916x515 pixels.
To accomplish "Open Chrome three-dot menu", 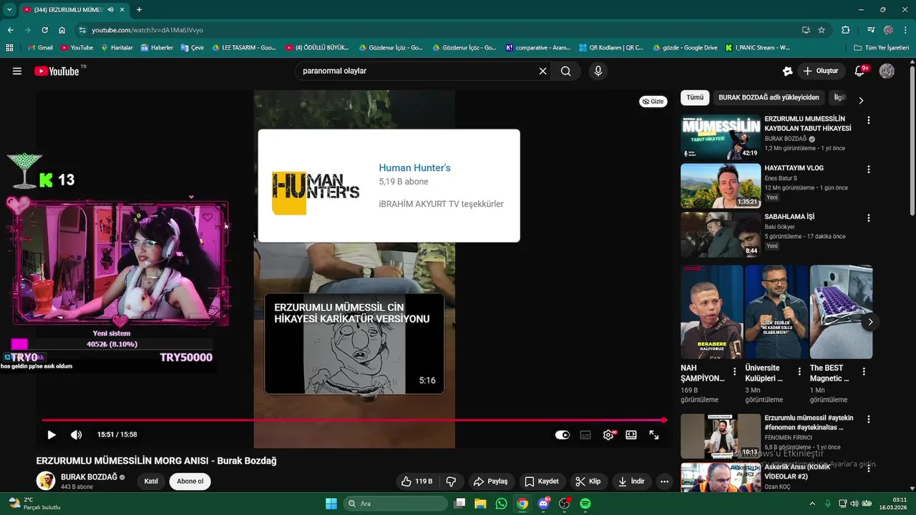I will (905, 30).
